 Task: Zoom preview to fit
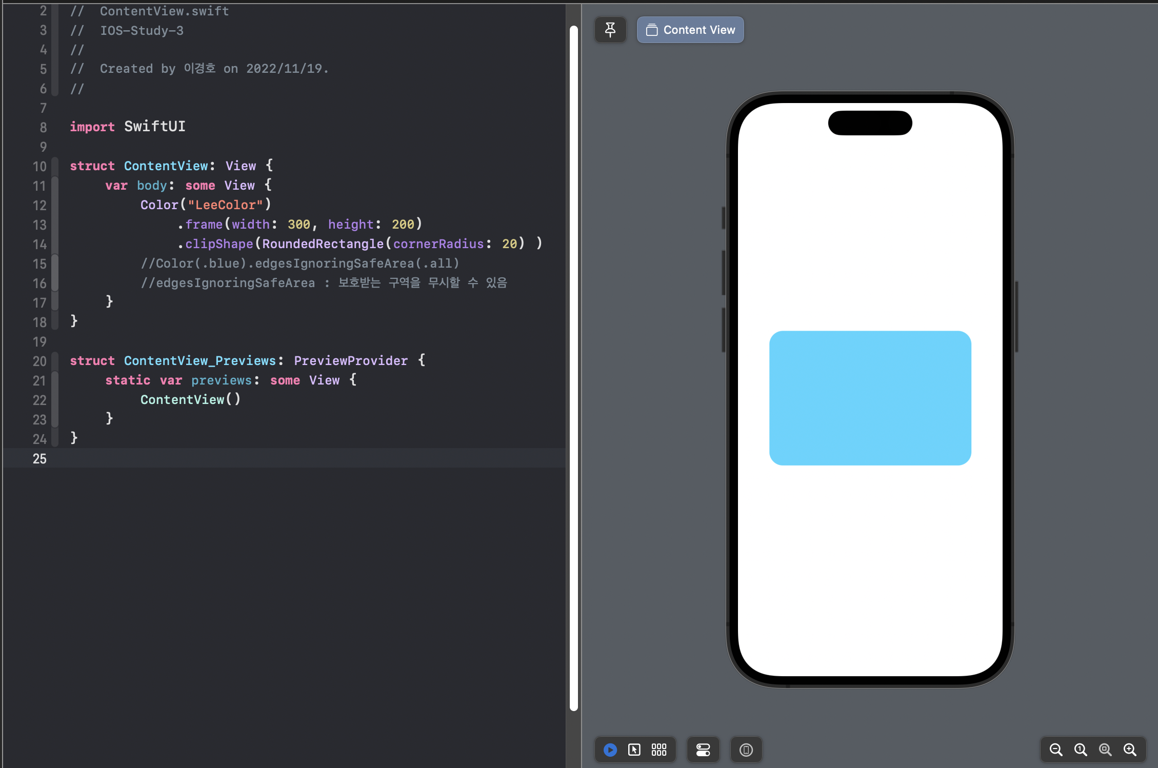click(1105, 750)
